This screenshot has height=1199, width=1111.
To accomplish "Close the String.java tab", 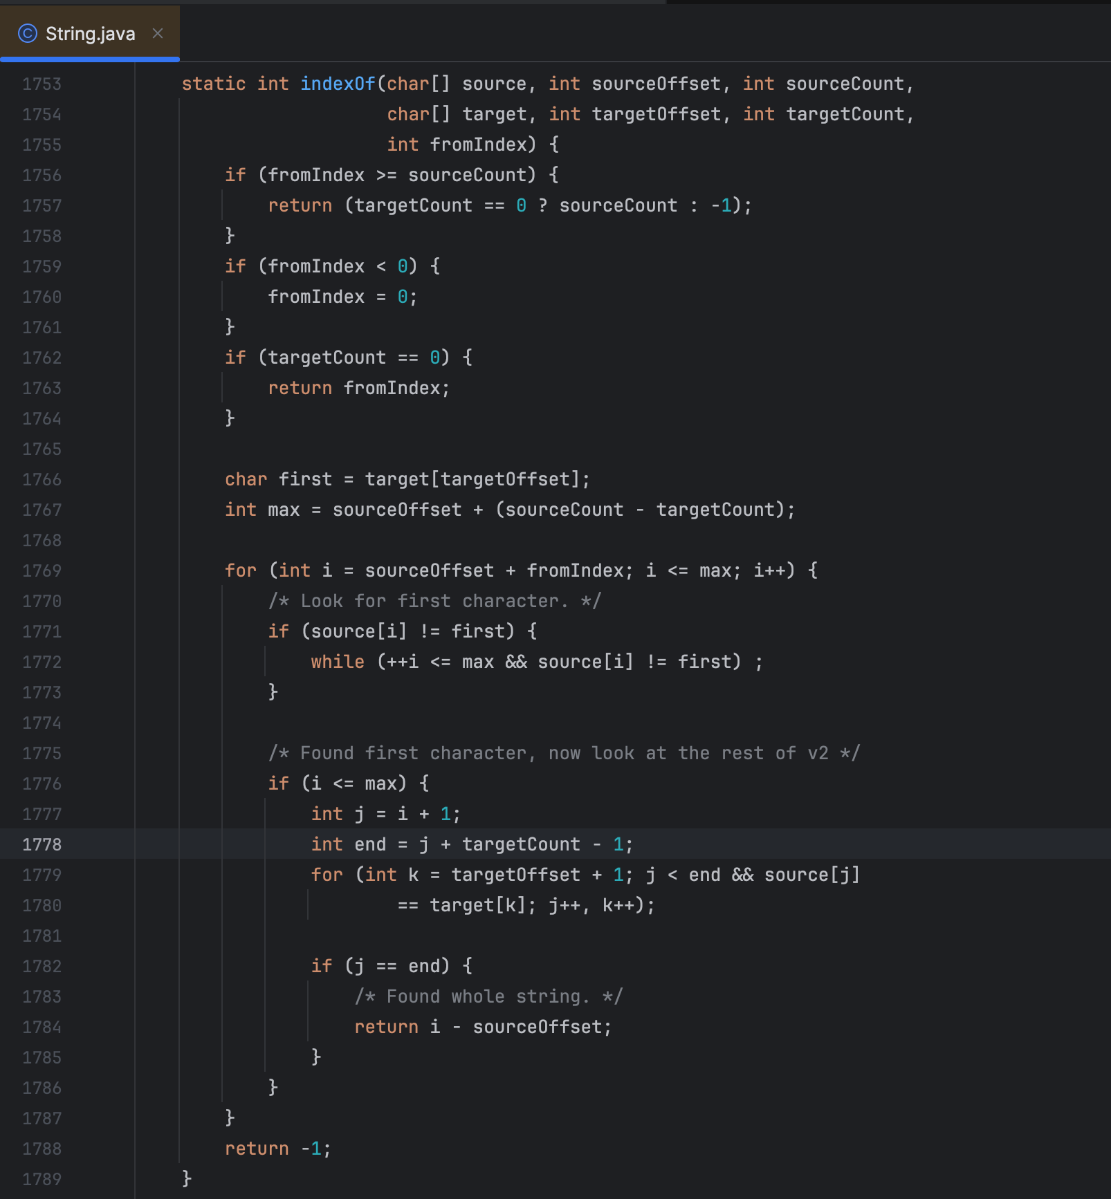I will tap(157, 32).
